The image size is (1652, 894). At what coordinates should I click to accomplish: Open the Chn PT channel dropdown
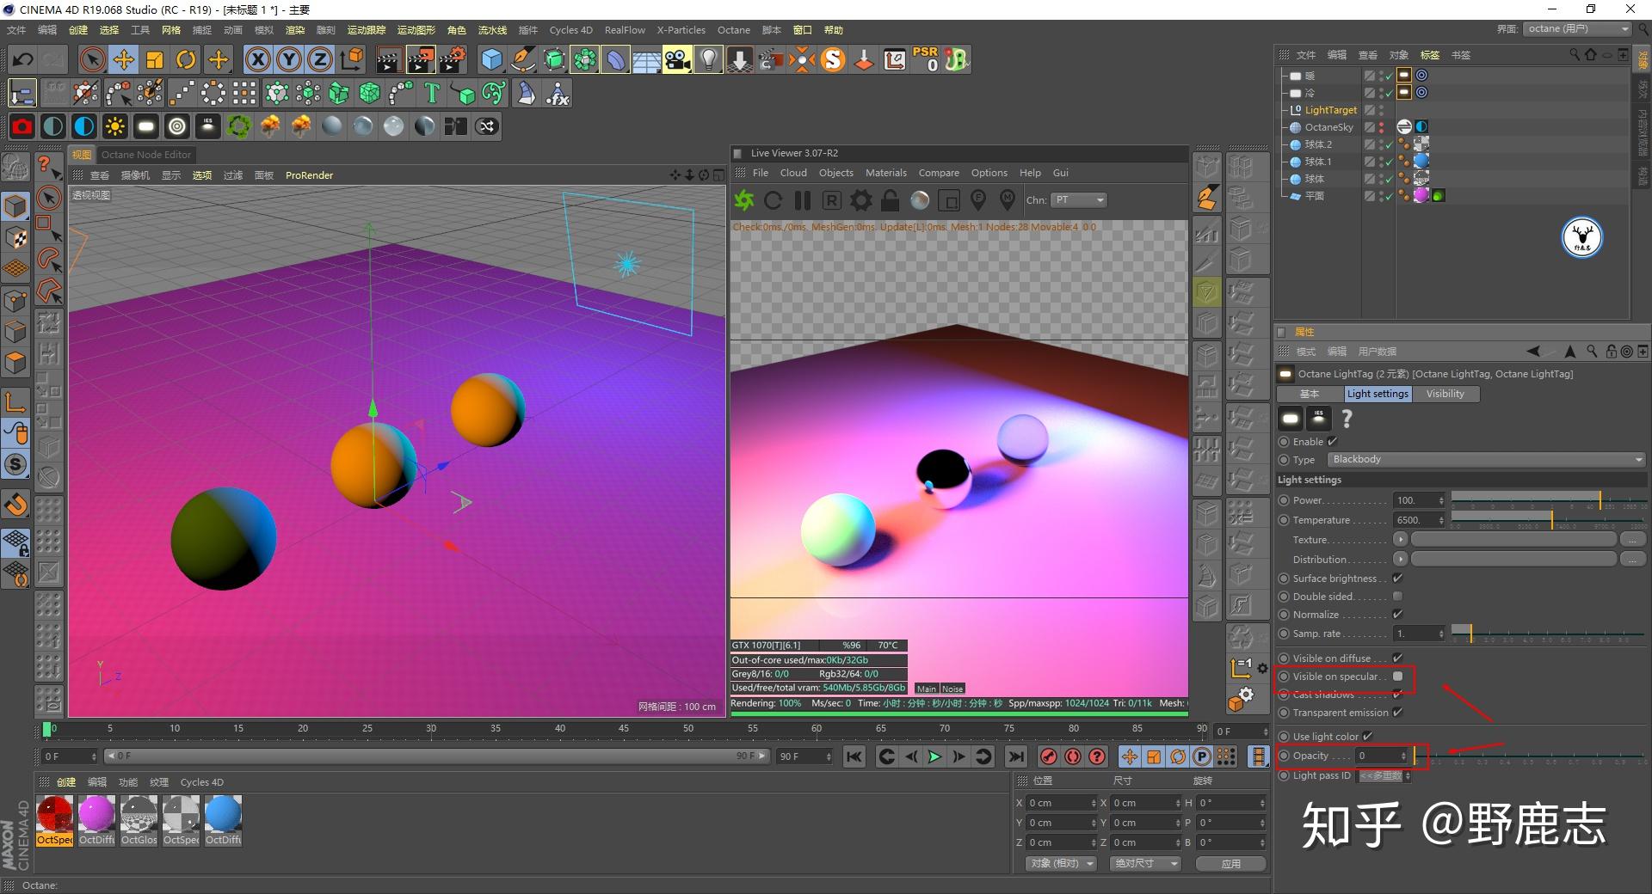tap(1078, 200)
